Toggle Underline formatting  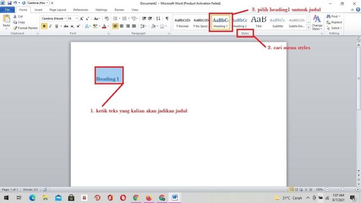(x=56, y=26)
